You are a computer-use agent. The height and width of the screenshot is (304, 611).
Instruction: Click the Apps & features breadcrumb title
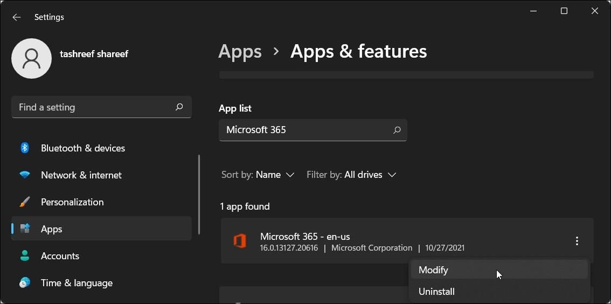(358, 51)
